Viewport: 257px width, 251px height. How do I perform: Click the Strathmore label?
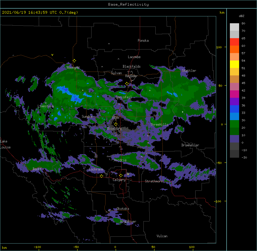(x=154, y=181)
